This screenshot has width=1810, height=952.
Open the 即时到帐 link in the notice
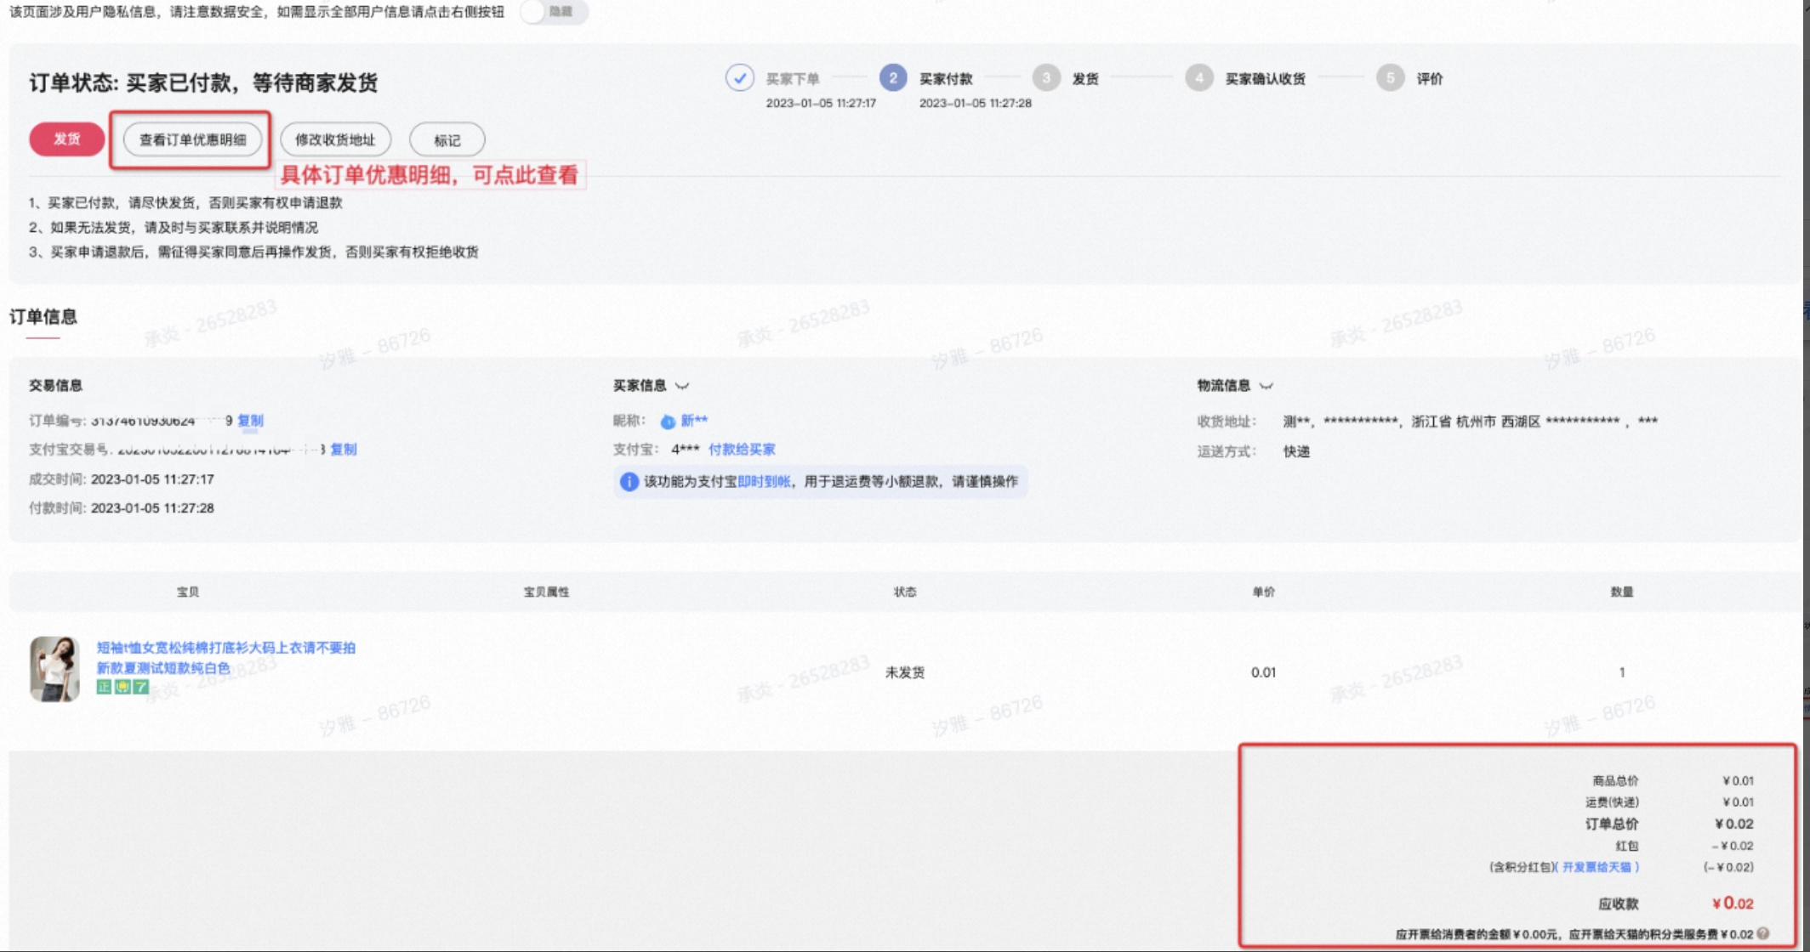tap(764, 481)
